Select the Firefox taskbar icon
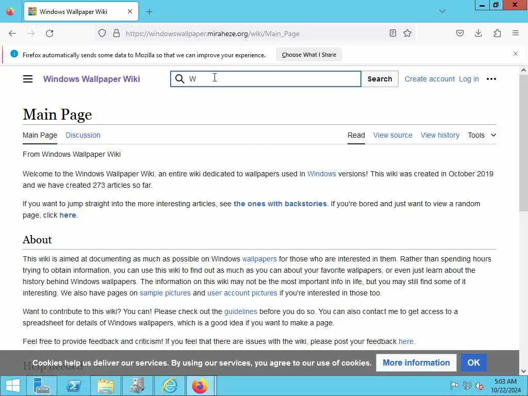 (x=200, y=386)
